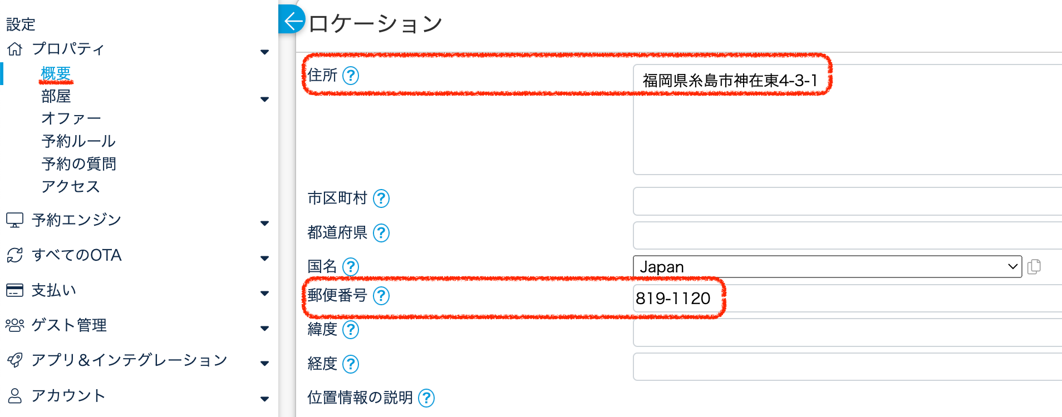
Task: Click the monitor icon for 予約エンジン
Action: [x=15, y=220]
